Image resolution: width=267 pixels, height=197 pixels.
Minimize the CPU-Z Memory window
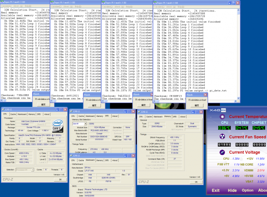click(193, 112)
